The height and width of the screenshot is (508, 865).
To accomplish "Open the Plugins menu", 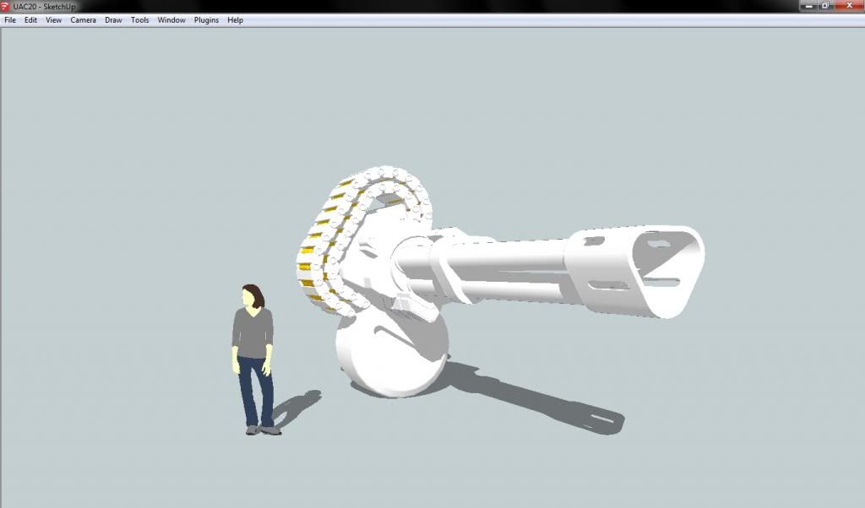I will coord(206,20).
